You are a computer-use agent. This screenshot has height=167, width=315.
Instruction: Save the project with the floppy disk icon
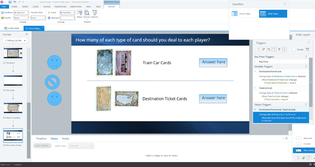point(10,2)
